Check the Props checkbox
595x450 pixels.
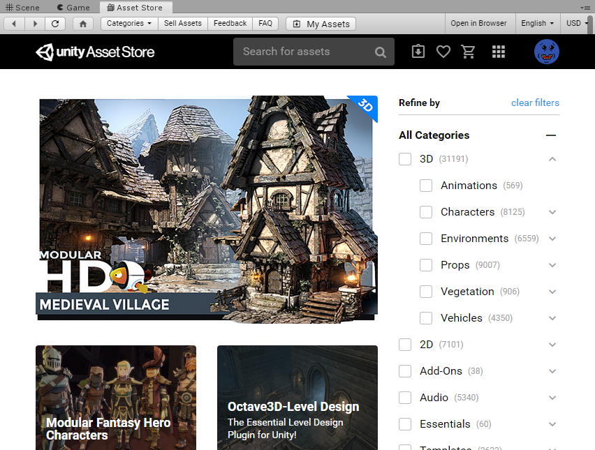point(426,265)
